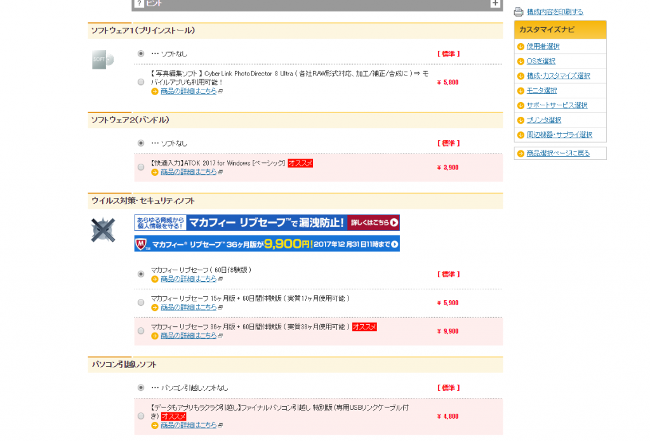Open details link for マカフィー 36ヶ月版
Image resolution: width=650 pixels, height=441 pixels.
coord(189,336)
